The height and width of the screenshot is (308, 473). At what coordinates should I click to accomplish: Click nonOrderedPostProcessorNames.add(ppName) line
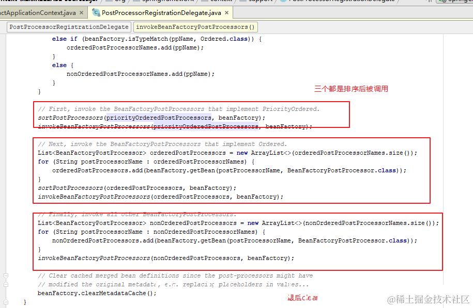coord(141,74)
